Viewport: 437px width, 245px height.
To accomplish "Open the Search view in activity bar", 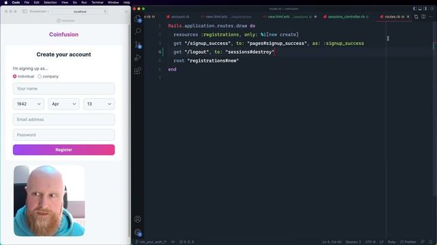I will (x=138, y=31).
